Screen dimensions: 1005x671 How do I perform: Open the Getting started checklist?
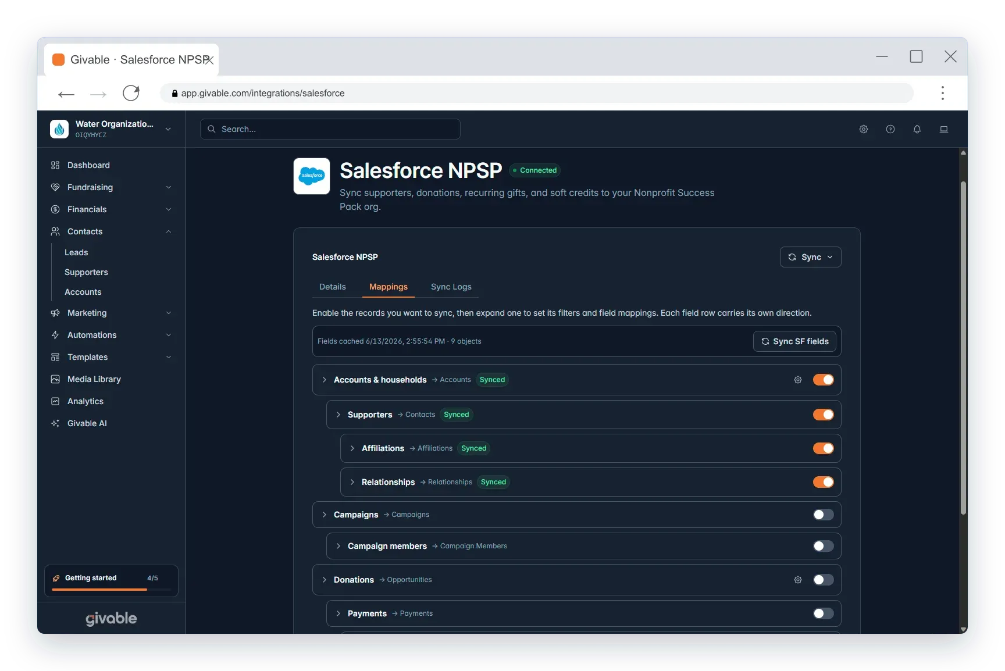coord(111,581)
